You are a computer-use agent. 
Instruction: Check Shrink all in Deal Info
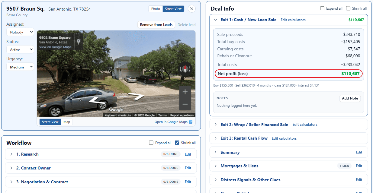point(348,8)
